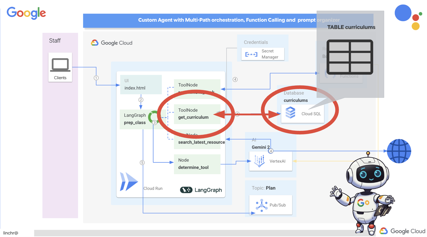
Task: Click the Secret Manager icon
Action: [251, 54]
